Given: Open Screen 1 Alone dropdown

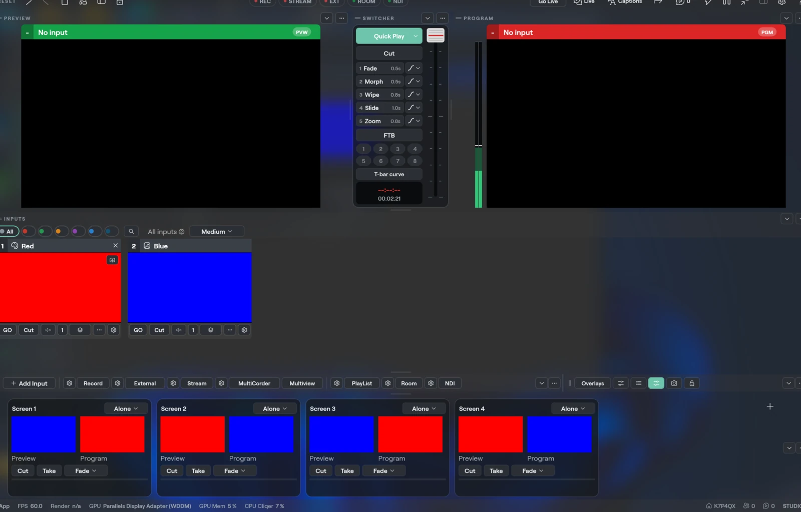Looking at the screenshot, I should coord(126,408).
